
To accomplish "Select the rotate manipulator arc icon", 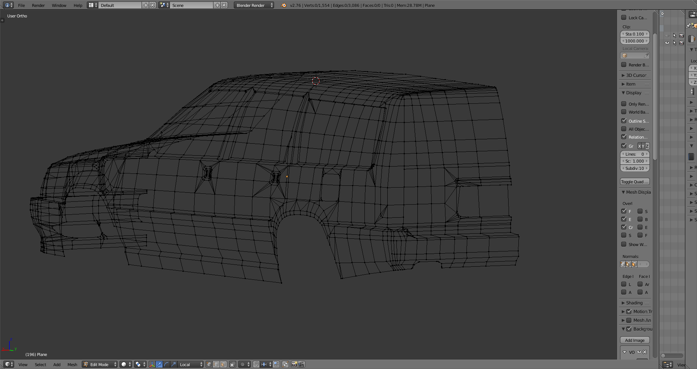I will (166, 364).
